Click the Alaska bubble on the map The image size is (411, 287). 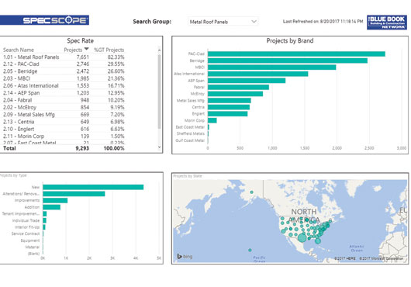(251, 192)
